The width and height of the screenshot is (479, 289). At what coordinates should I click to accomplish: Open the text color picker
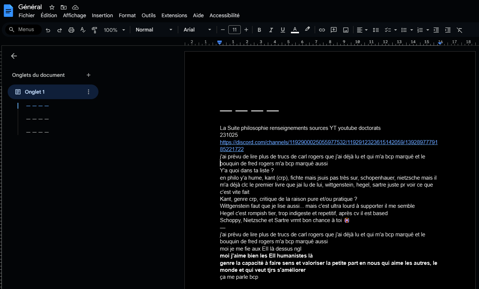coord(295,30)
